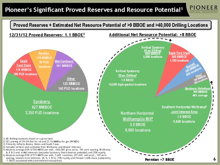Viewport: 220px width, 165px height.
Task: Select the '6,800 locations' text
Action: click(153, 57)
